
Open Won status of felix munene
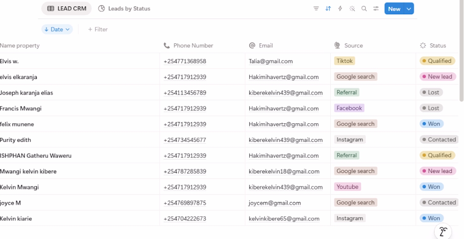pos(432,124)
